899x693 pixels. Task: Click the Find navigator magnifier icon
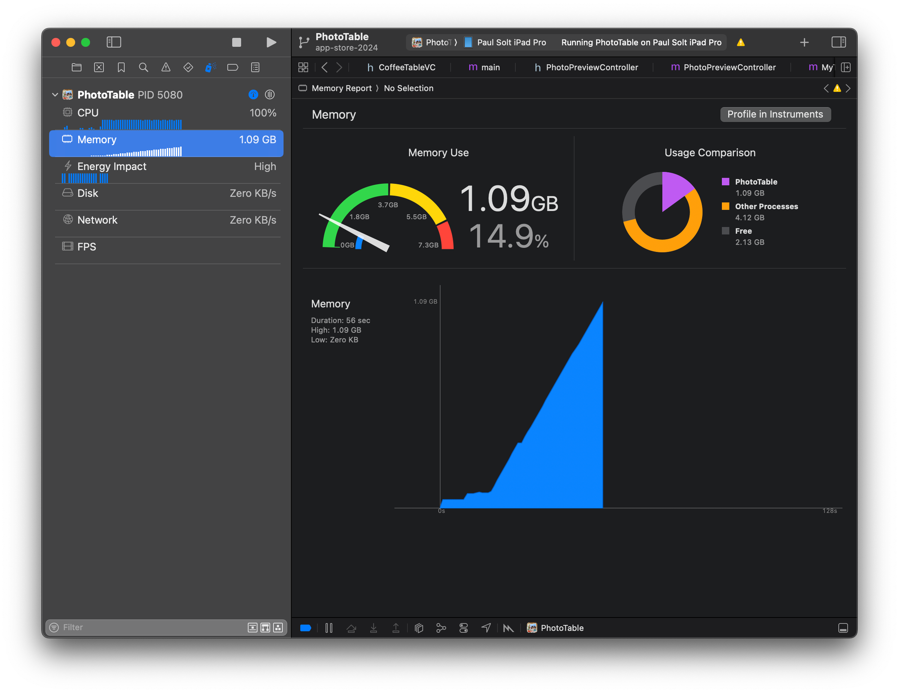pos(143,67)
